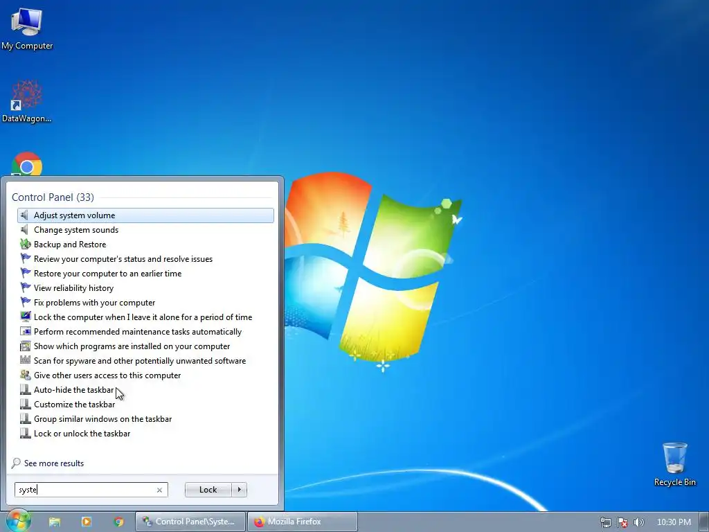Screen dimensions: 709x532
Task: Open Action Center flag in tray
Action: pos(622,522)
